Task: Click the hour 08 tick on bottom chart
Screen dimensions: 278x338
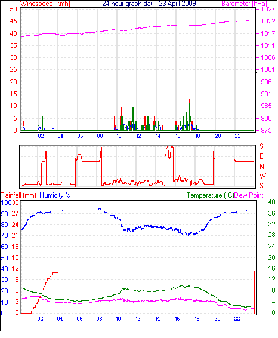Action: (99, 319)
